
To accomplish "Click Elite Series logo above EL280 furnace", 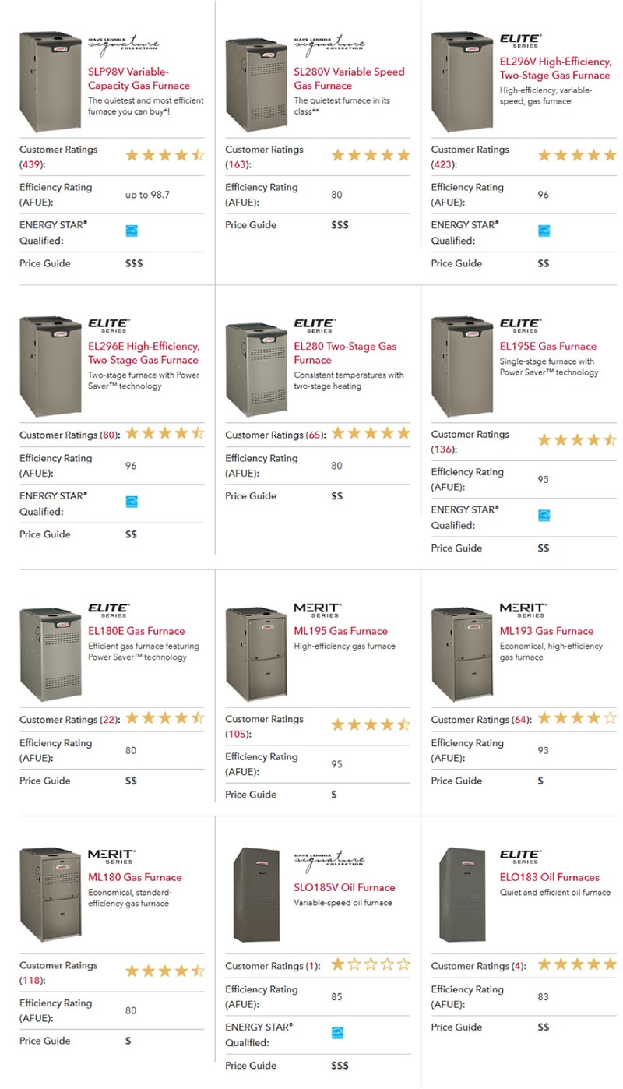I will pos(315,325).
